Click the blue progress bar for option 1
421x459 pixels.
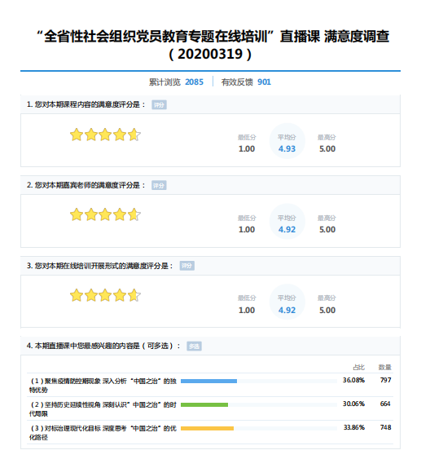[208, 381]
